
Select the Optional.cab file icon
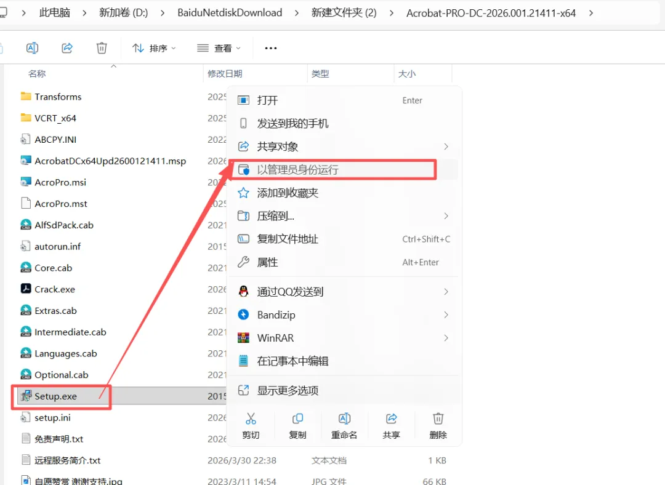click(x=26, y=374)
